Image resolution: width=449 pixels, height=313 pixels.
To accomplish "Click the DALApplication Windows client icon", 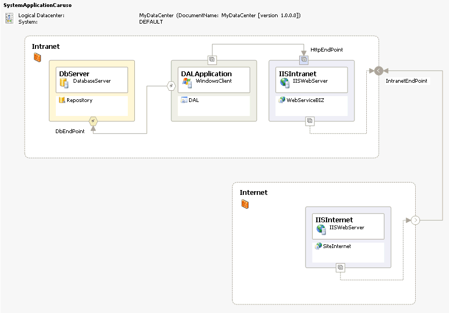I will pos(187,83).
